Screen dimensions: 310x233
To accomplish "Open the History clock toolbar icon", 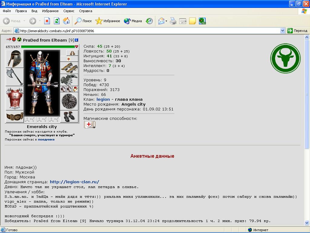I will pyautogui.click(x=149, y=21).
